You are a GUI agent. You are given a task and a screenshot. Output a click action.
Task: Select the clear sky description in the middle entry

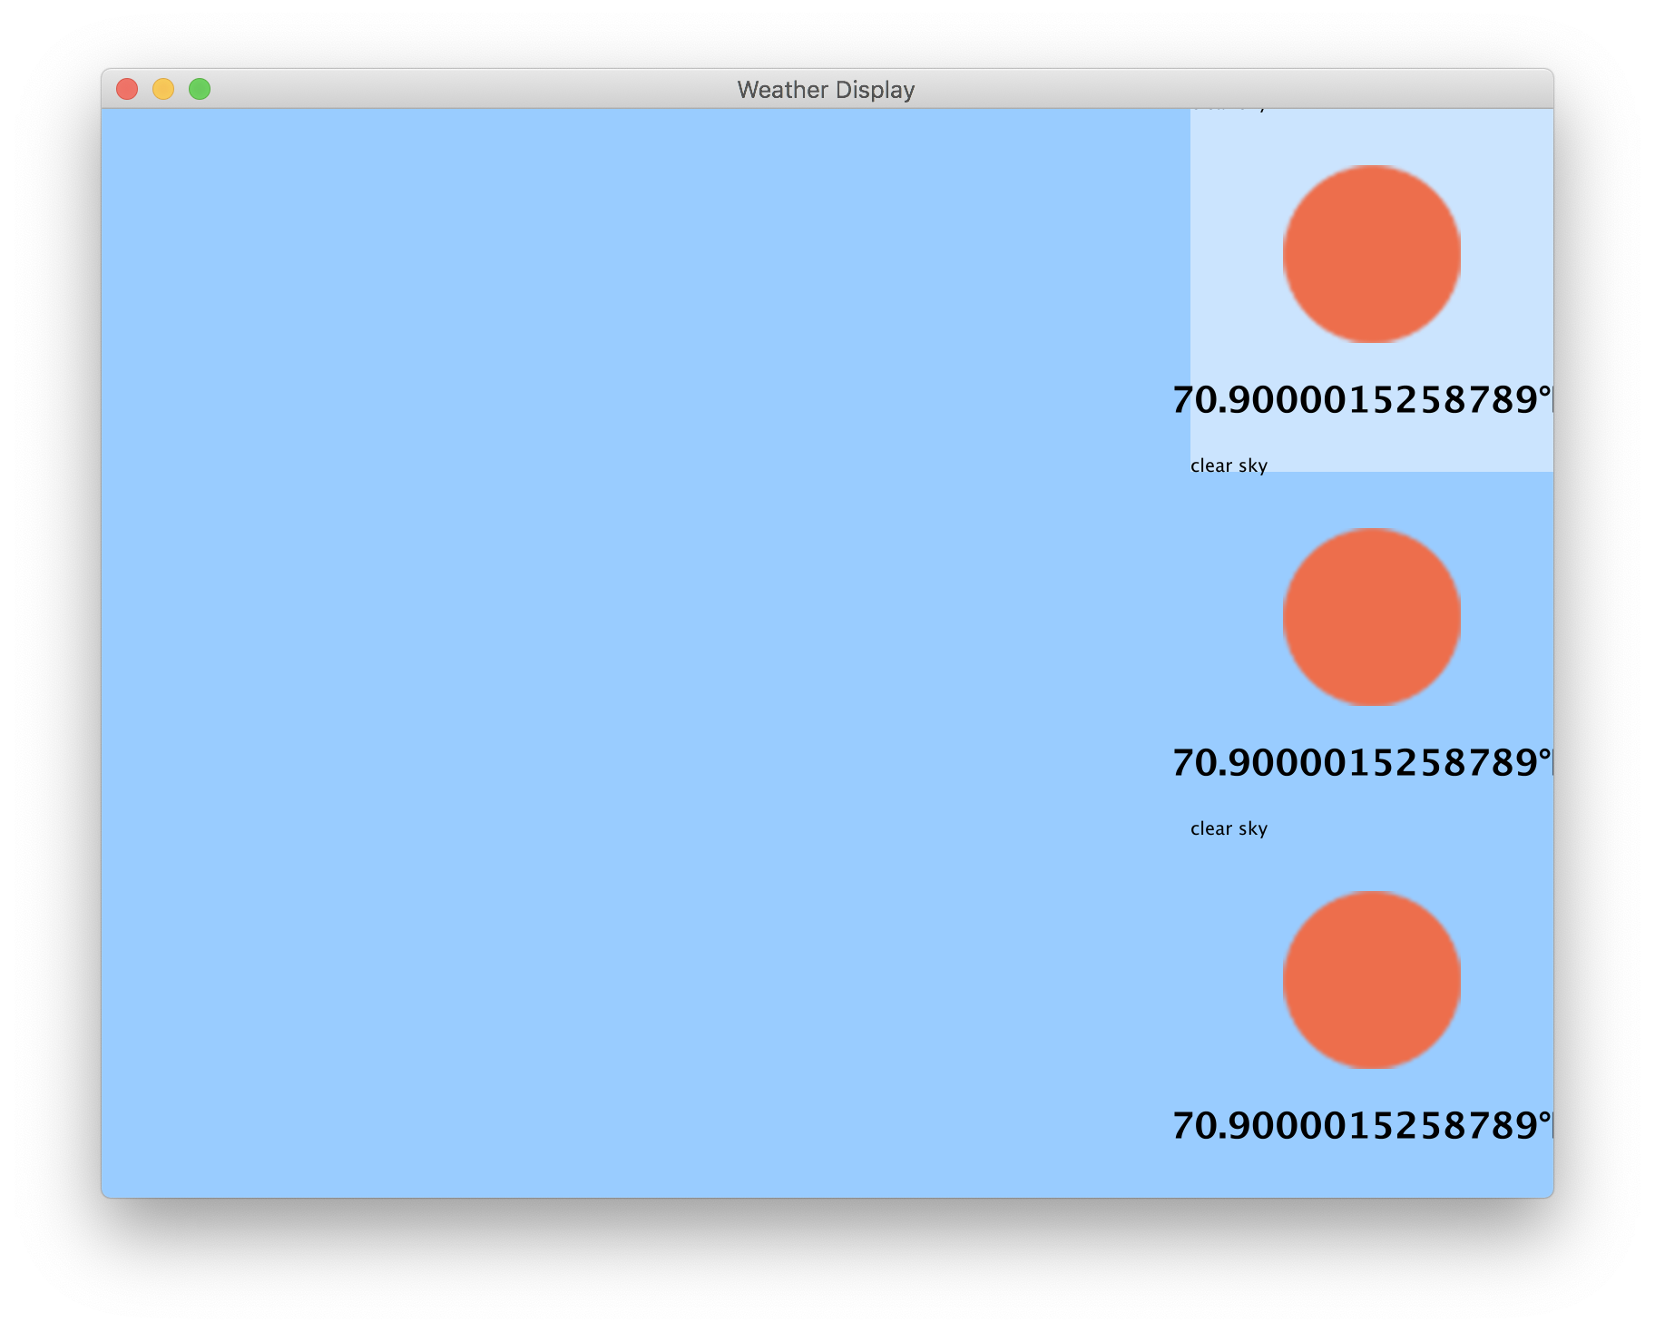tap(1230, 828)
